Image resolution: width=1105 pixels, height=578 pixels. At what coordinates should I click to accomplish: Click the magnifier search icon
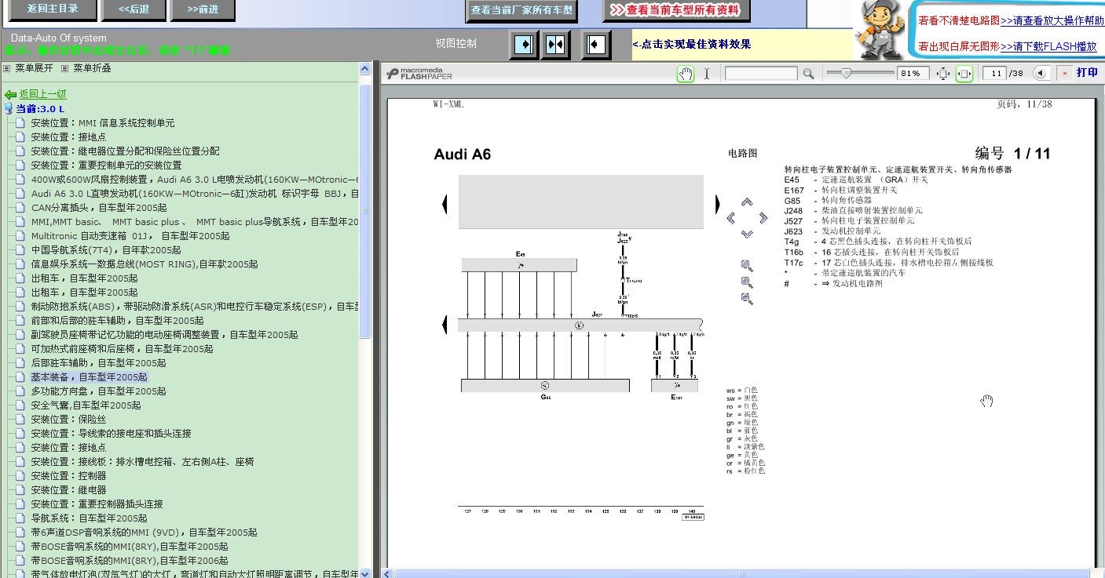click(x=808, y=74)
